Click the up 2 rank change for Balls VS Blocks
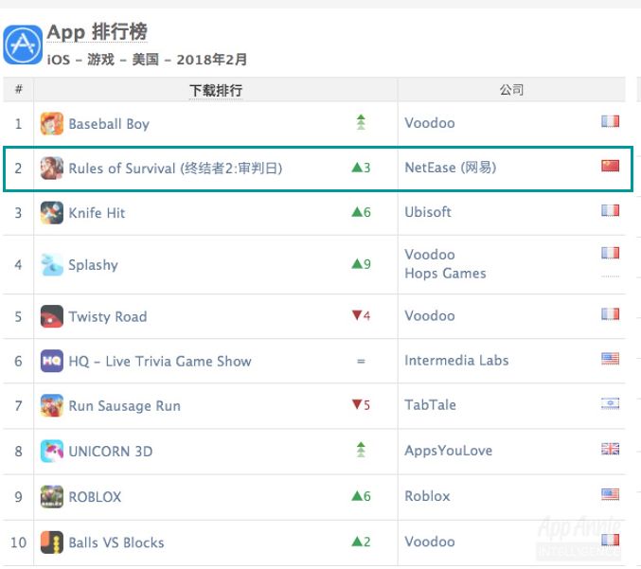Image resolution: width=641 pixels, height=569 pixels. (361, 542)
